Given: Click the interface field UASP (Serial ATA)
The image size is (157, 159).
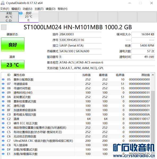Looking at the screenshot, I should click(x=80, y=46).
